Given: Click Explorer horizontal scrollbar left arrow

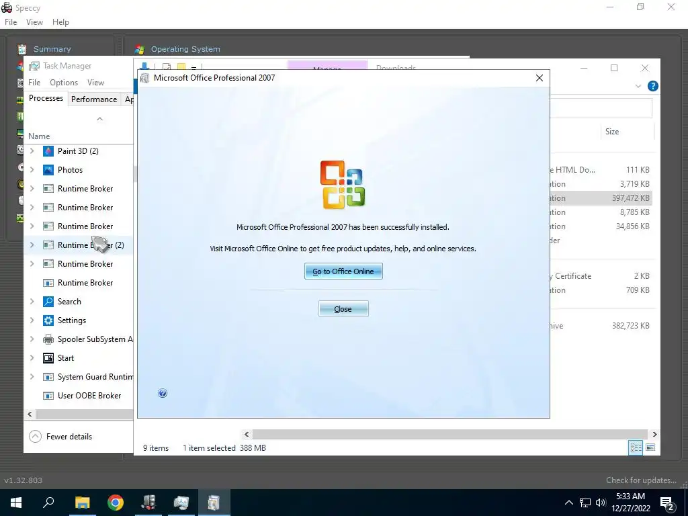Looking at the screenshot, I should tap(247, 435).
